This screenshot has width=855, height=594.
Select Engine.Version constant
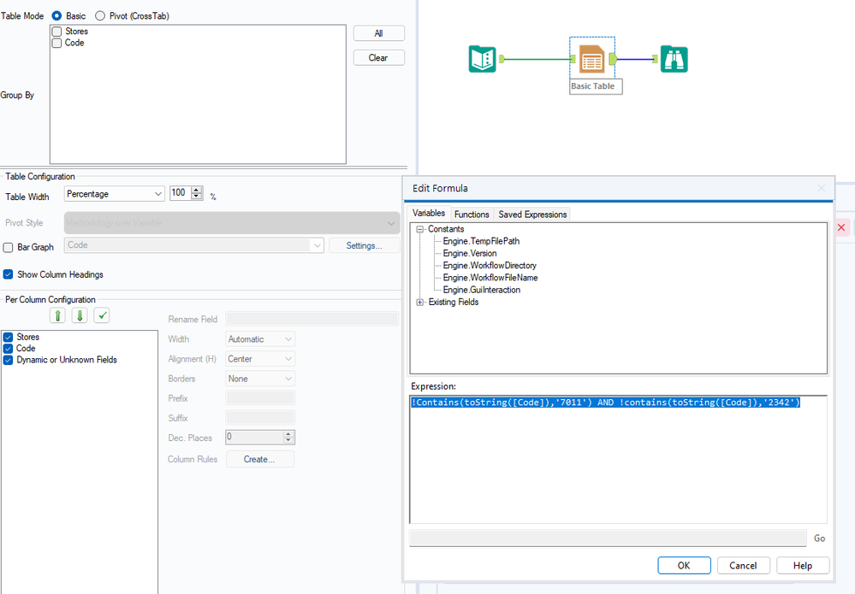tap(470, 253)
